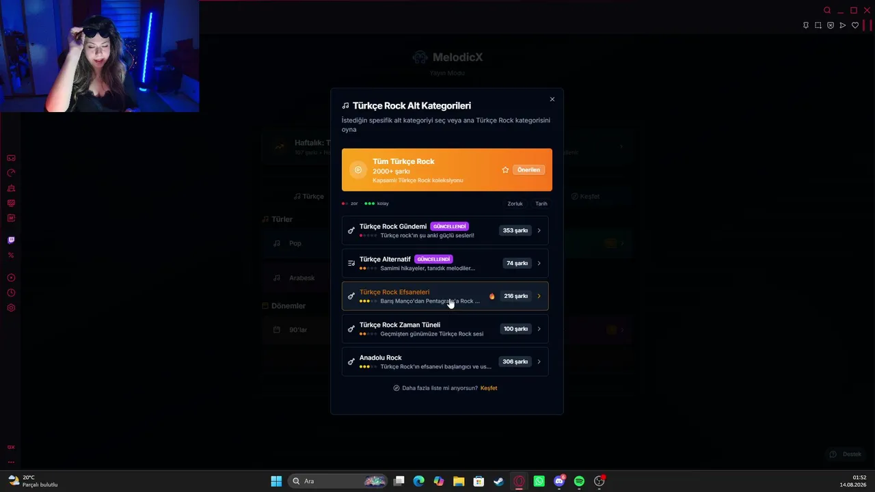The height and width of the screenshot is (492, 875).
Task: Click the GÜNCELLENDİ badge on Türkçe Rock Gündemi
Action: point(449,226)
